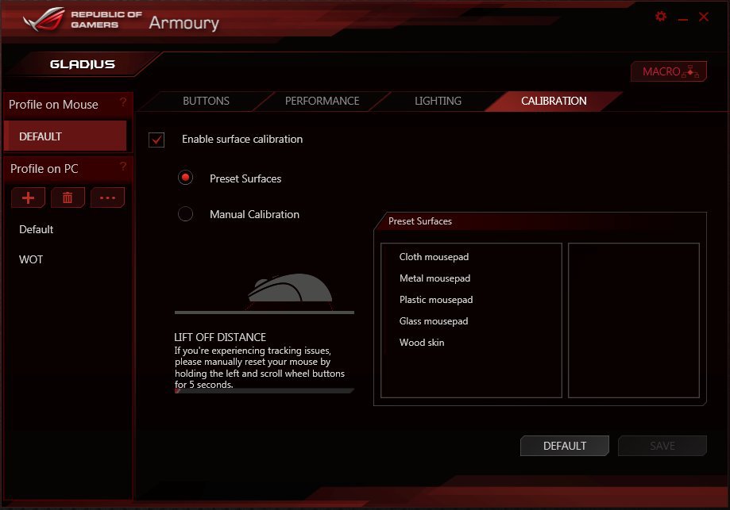Click the DEFAULT reset button

point(564,446)
